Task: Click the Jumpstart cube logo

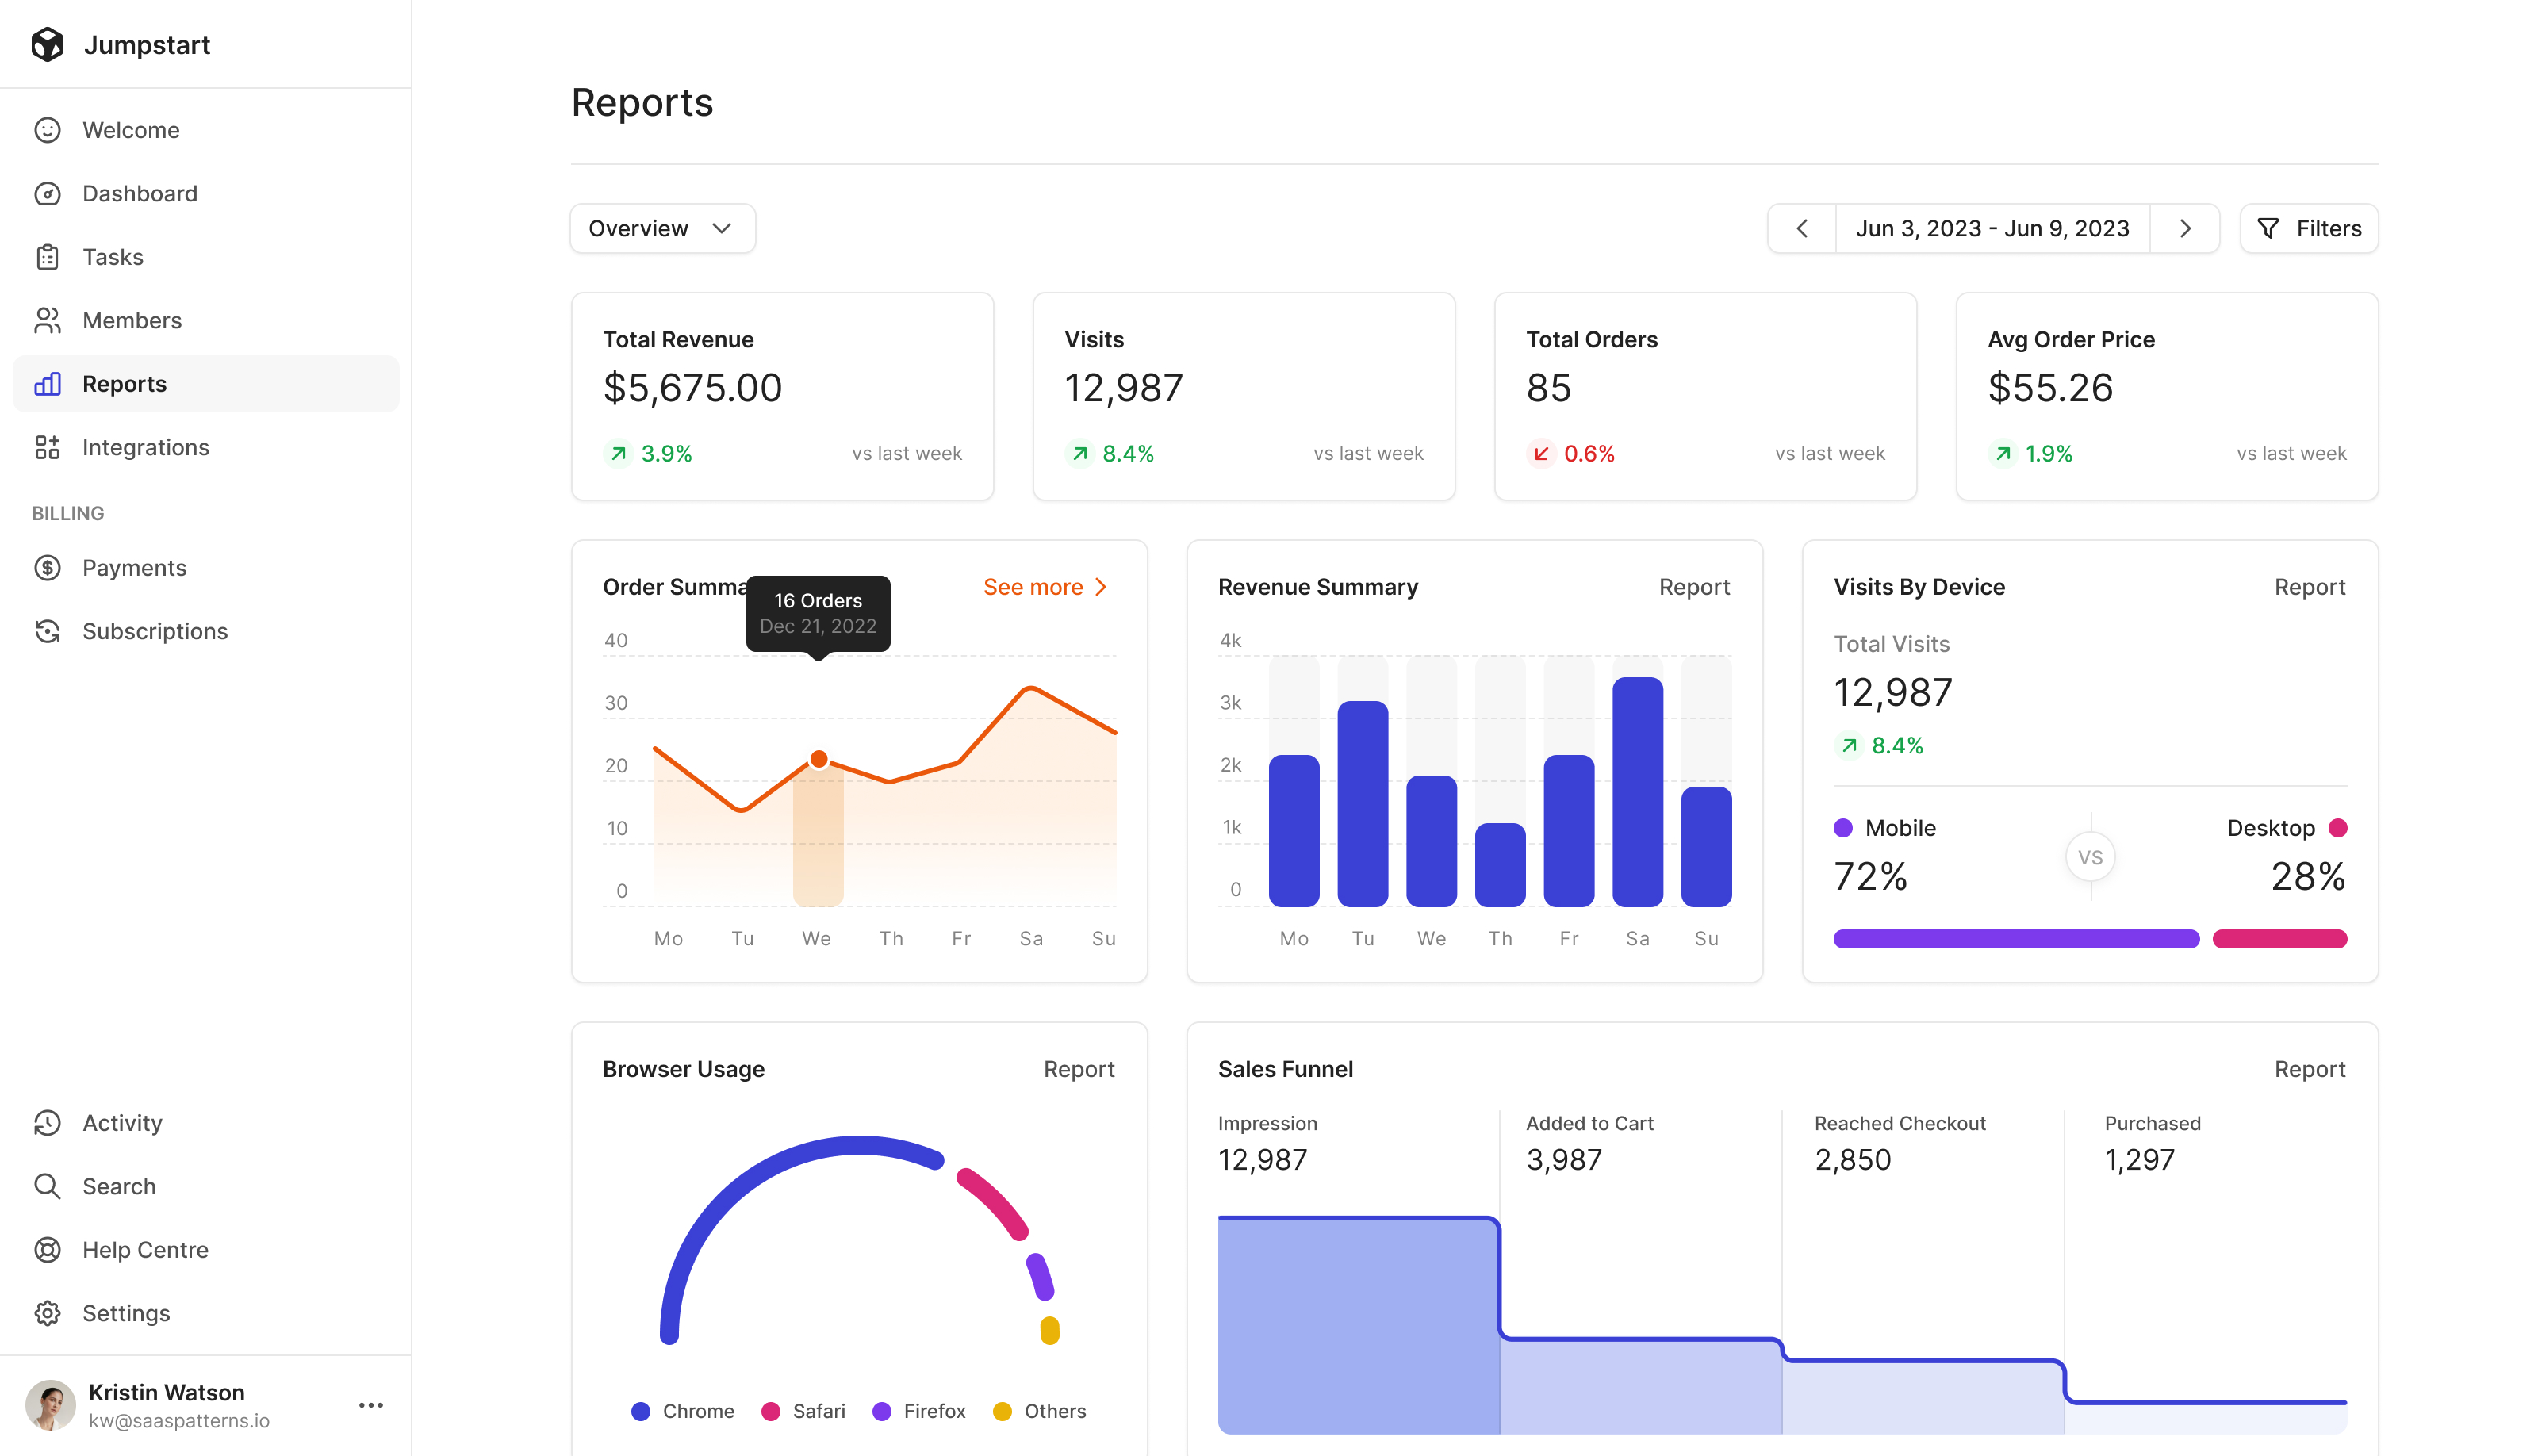Action: (47, 45)
